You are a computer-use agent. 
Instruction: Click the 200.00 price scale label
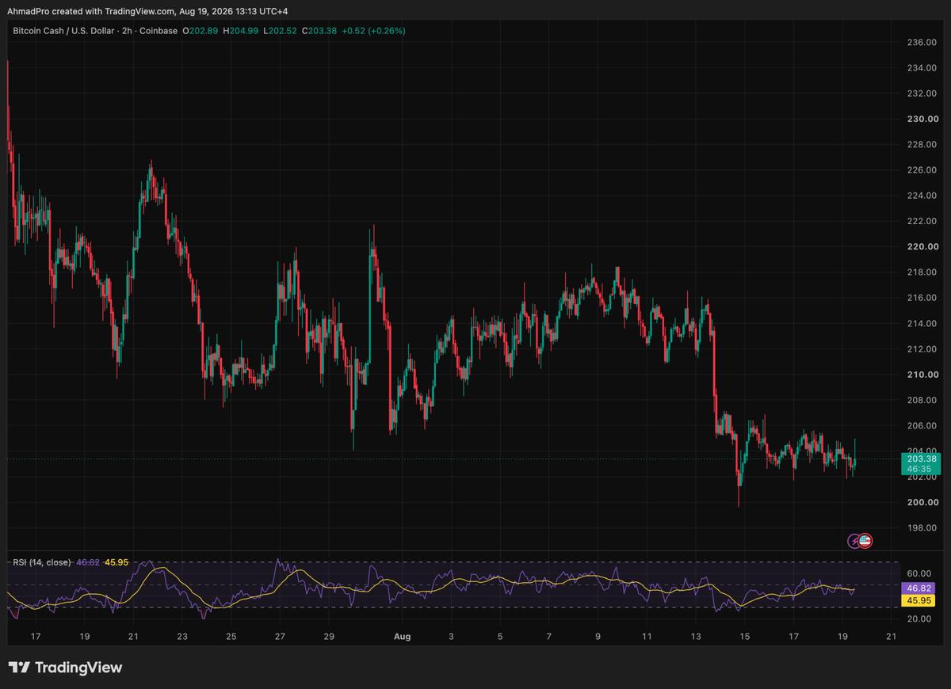tap(922, 502)
